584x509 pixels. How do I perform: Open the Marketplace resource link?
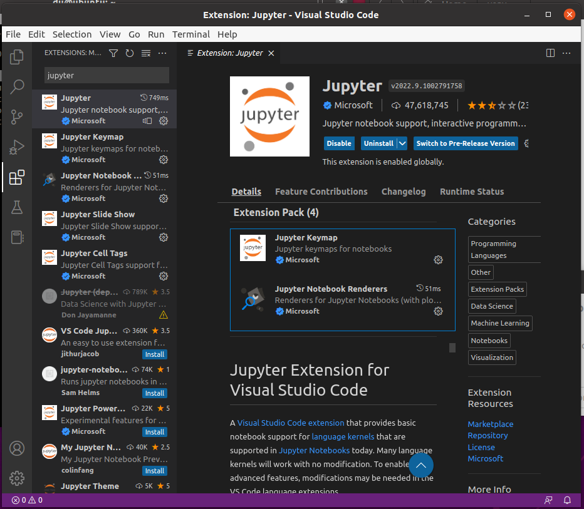tap(490, 424)
